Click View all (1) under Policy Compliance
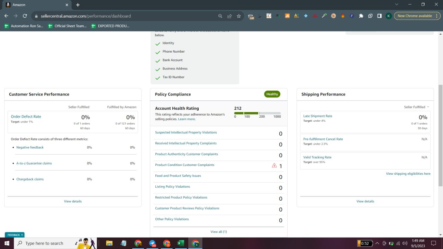This screenshot has width=443, height=249. pos(219,232)
